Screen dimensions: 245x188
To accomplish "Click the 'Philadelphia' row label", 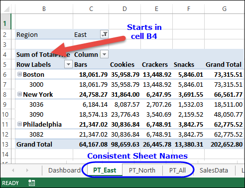I will [42, 124].
